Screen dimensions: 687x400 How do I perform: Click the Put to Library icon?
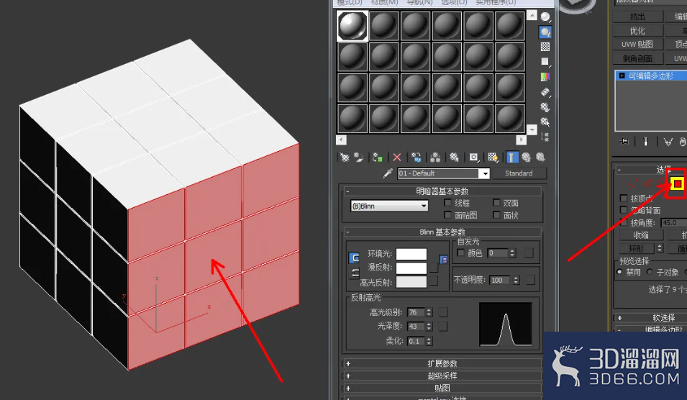(455, 158)
